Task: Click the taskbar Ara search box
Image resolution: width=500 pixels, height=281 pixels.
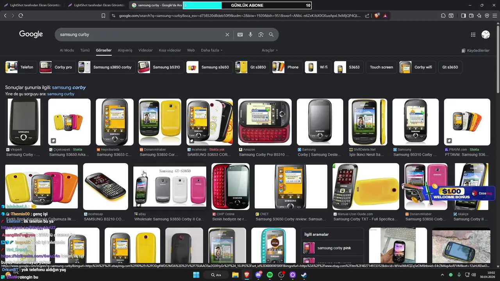Action: pos(216,275)
